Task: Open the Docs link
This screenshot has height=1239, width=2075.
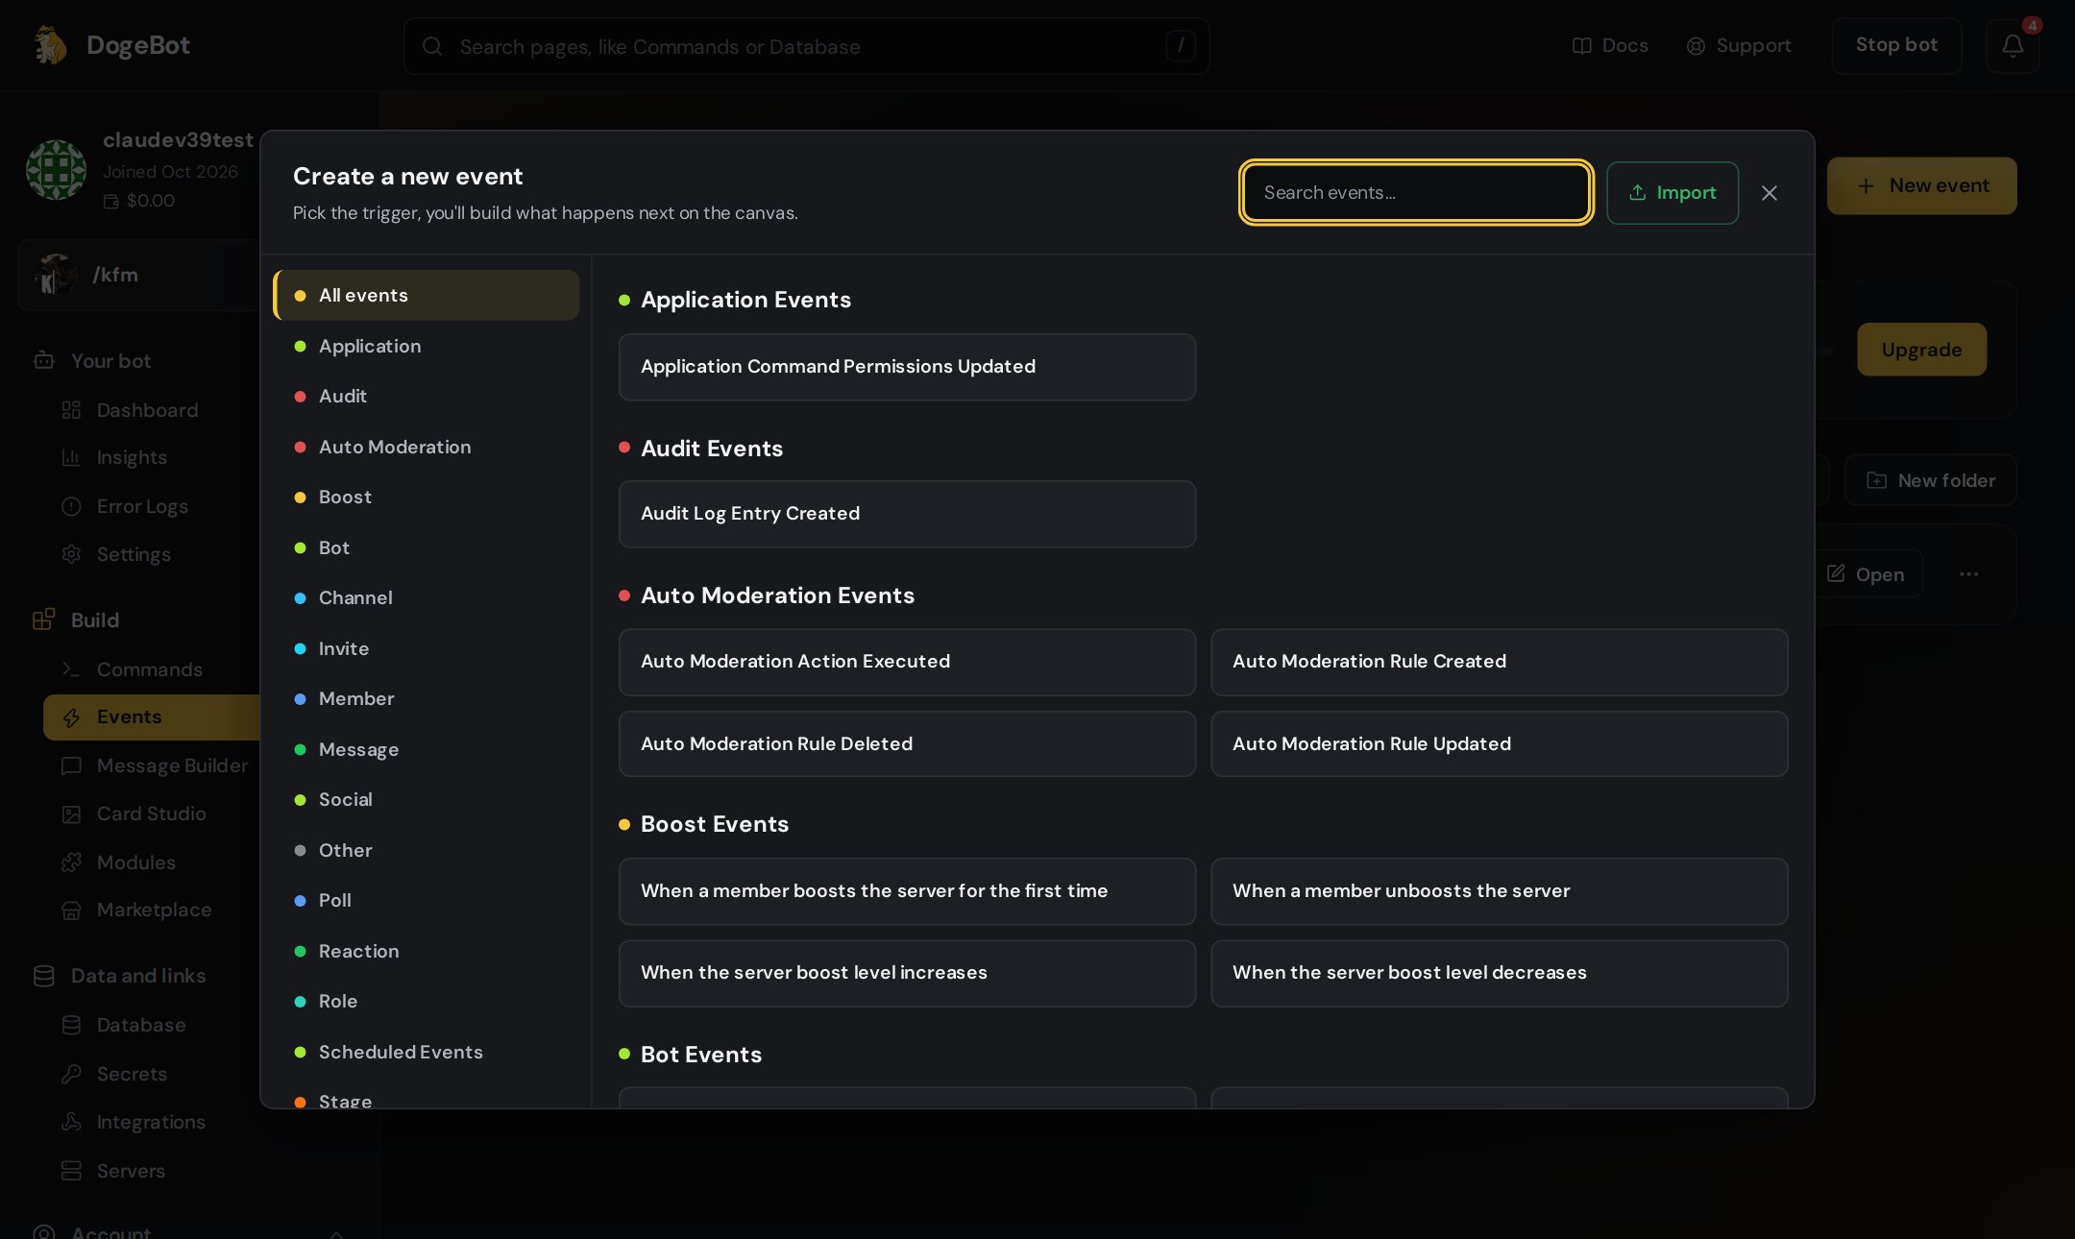Action: coord(1610,45)
